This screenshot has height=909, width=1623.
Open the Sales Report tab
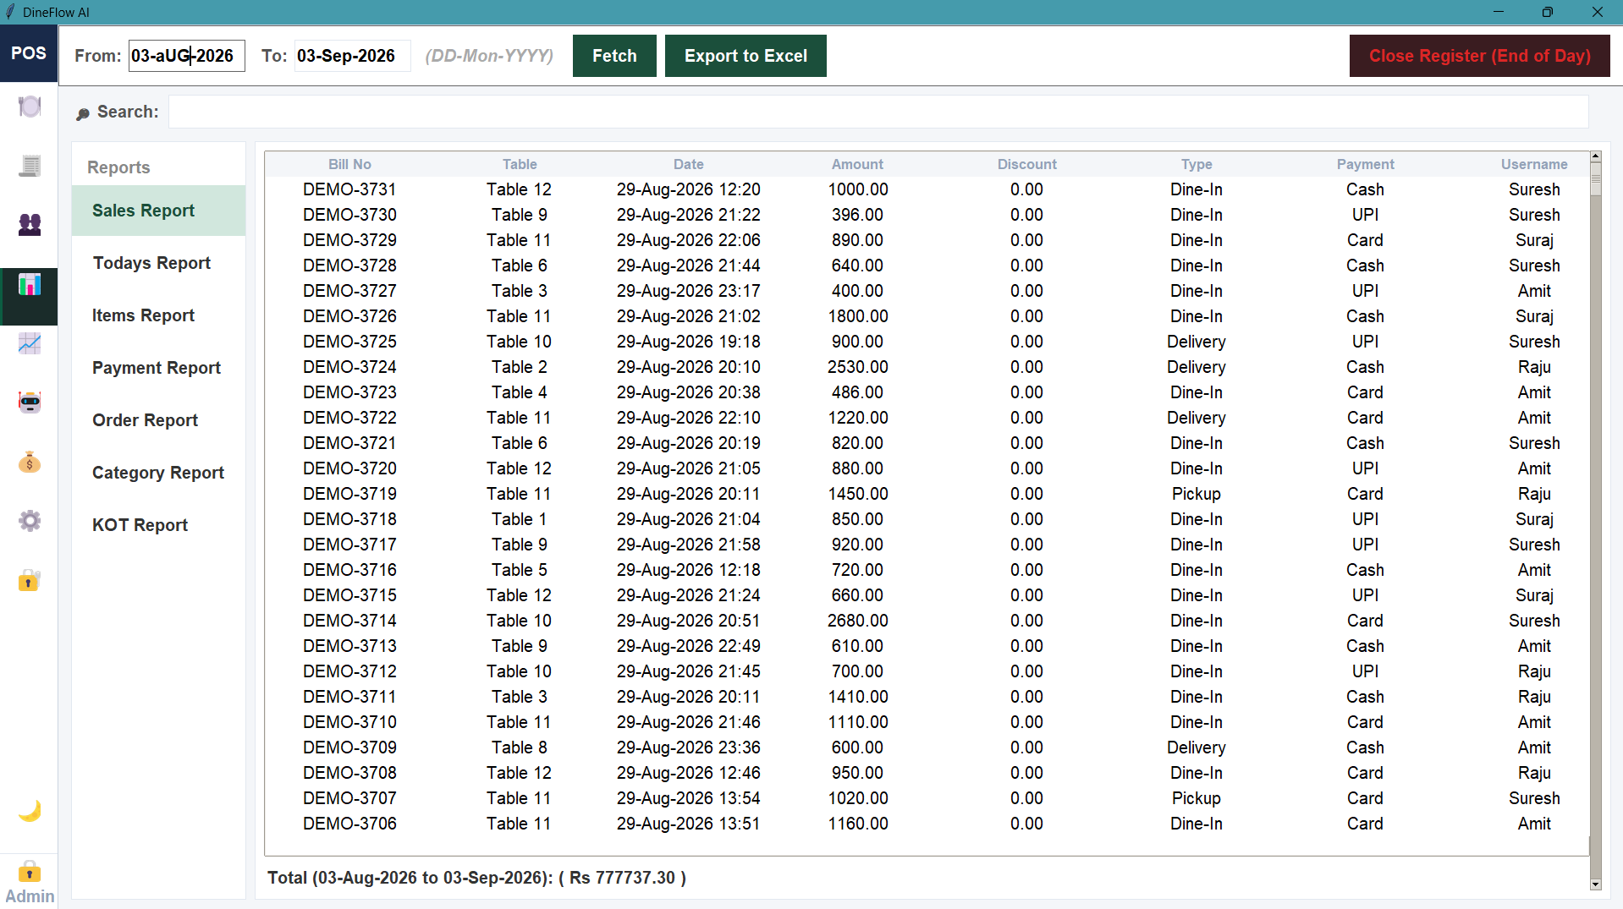point(158,211)
